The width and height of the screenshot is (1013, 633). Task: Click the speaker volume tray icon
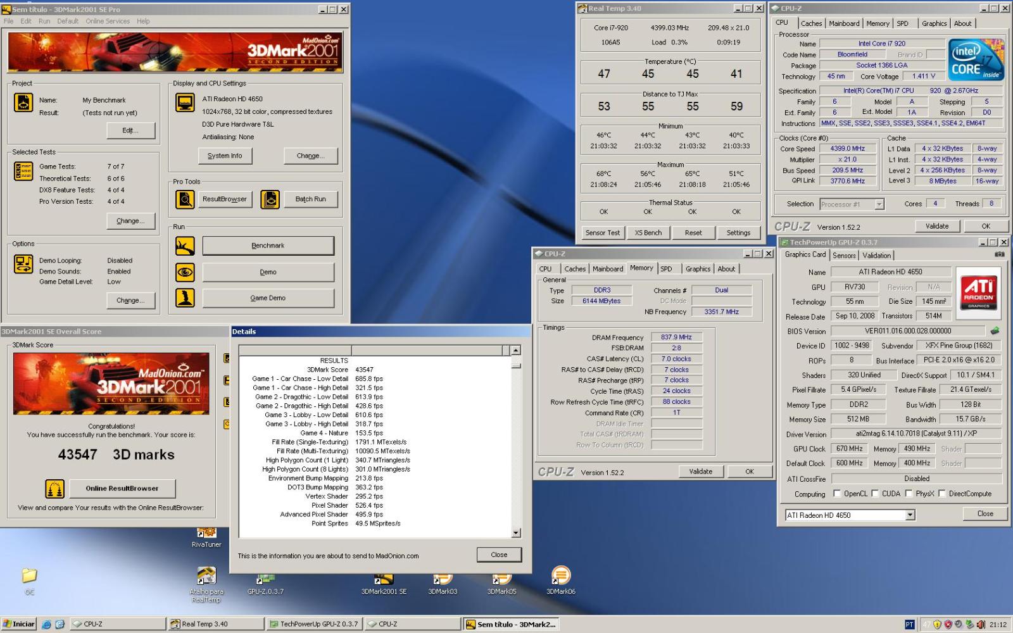tap(980, 624)
